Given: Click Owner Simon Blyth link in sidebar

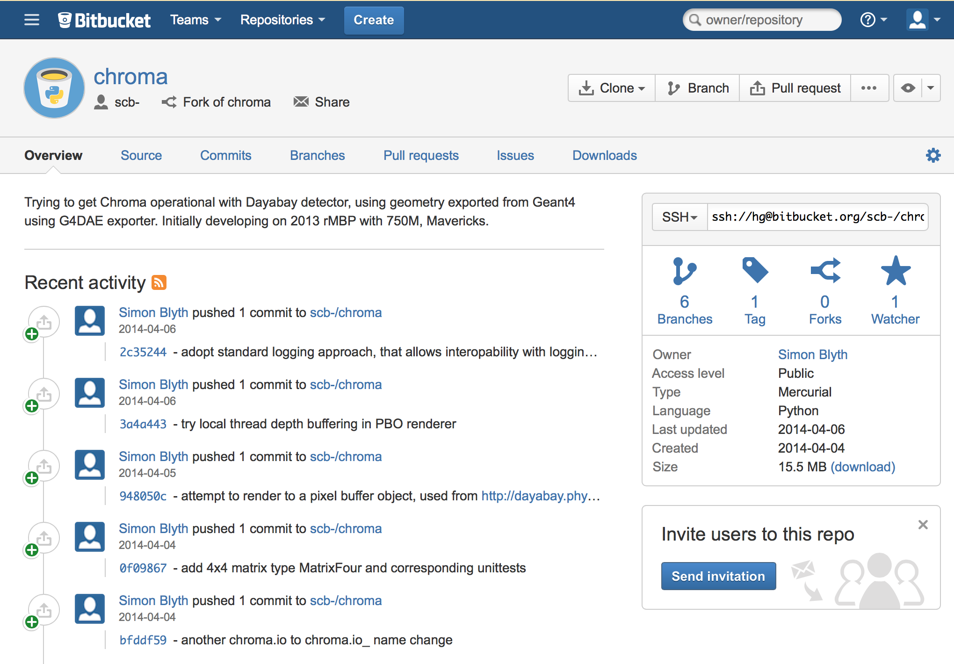Looking at the screenshot, I should point(813,354).
